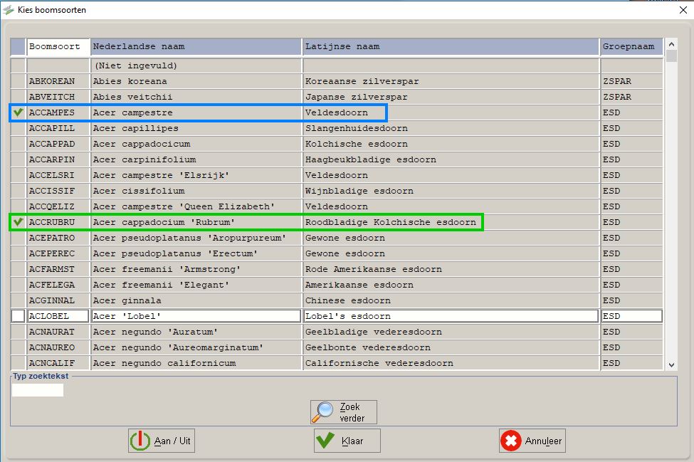Click the Nederlandse naam column header
The image size is (694, 462).
196,47
